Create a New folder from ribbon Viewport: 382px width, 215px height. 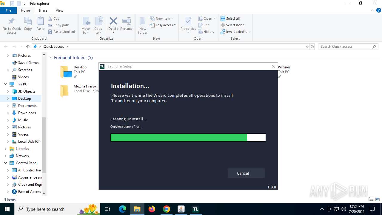coord(143,25)
